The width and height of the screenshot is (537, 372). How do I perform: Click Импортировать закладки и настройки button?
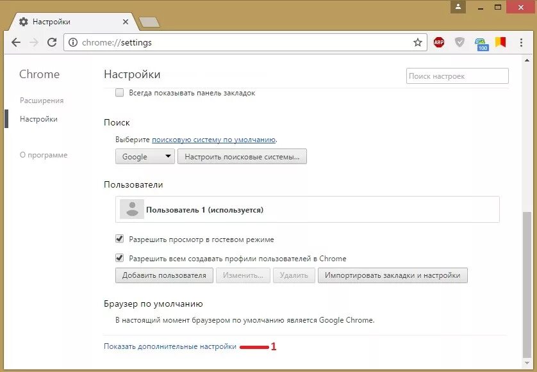click(x=392, y=275)
